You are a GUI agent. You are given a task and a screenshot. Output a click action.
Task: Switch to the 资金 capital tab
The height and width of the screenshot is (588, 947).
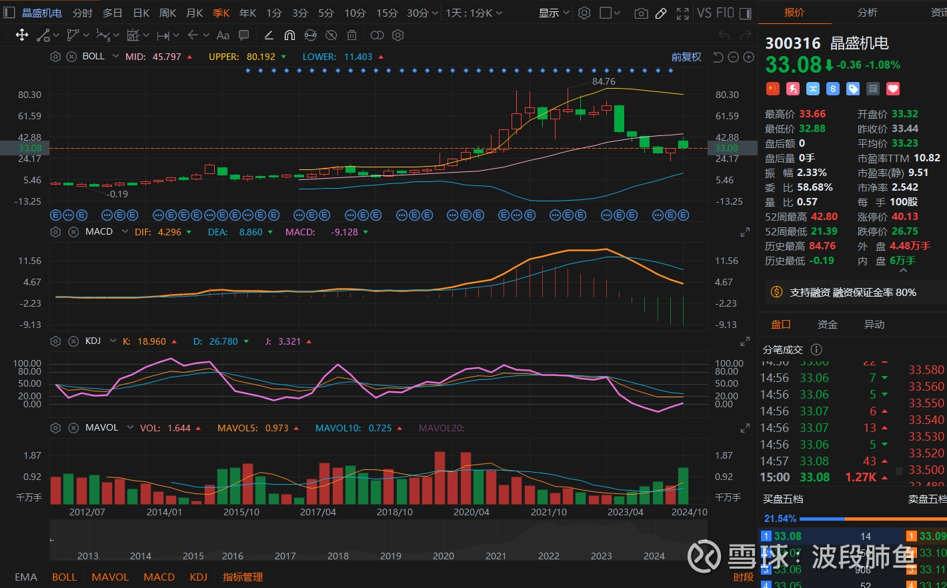pyautogui.click(x=828, y=325)
